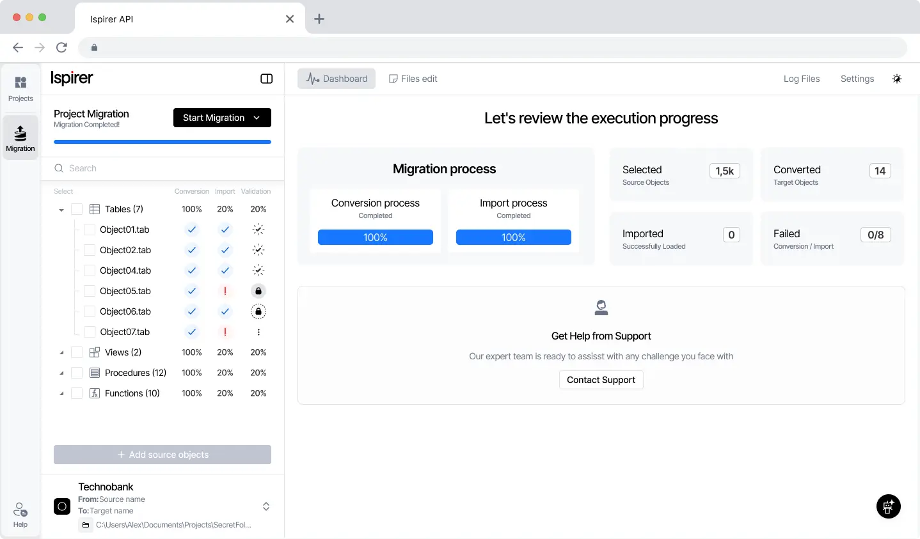Check the Object05.tab checkbox
This screenshot has height=539, width=920.
[90, 291]
